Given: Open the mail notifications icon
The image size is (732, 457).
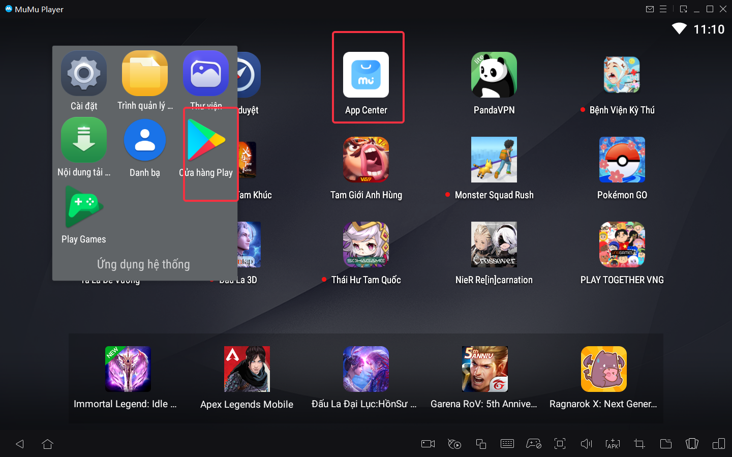Looking at the screenshot, I should [650, 9].
